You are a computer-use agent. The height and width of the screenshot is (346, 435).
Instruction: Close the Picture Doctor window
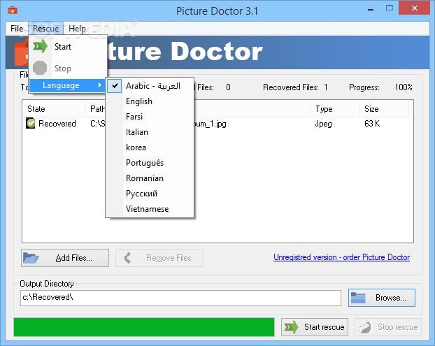(415, 8)
